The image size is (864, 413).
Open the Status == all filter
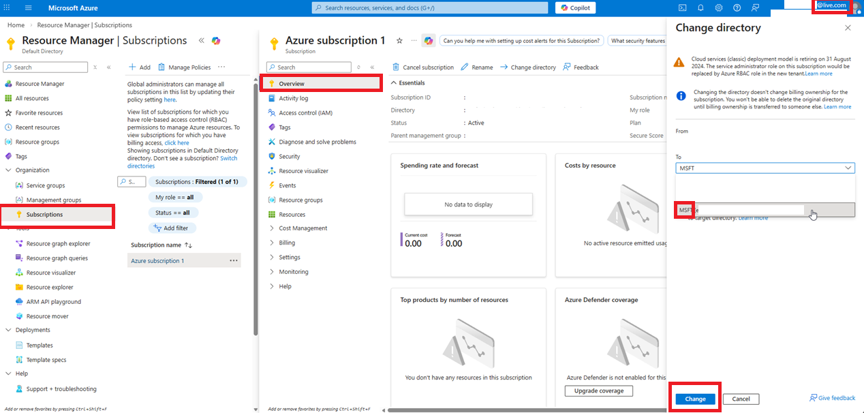tap(172, 213)
